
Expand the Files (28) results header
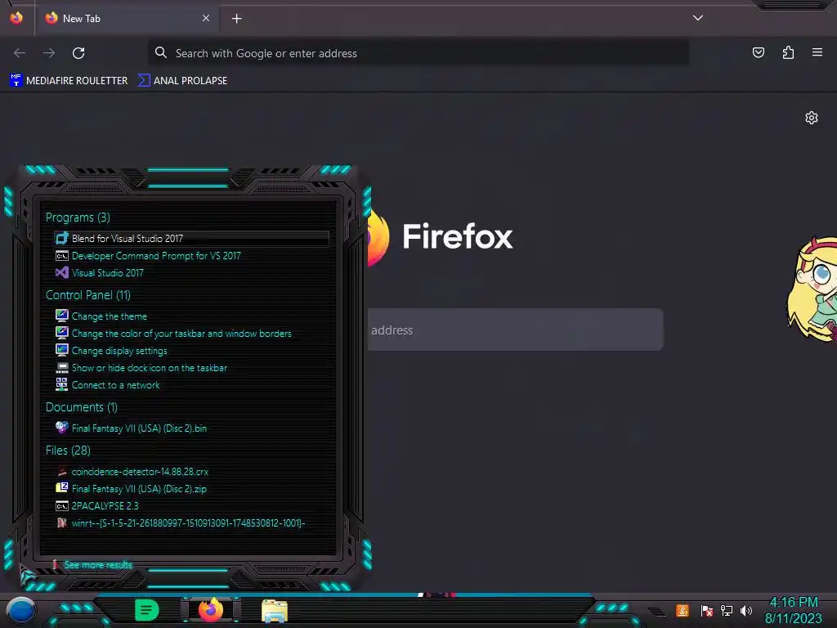tap(68, 451)
